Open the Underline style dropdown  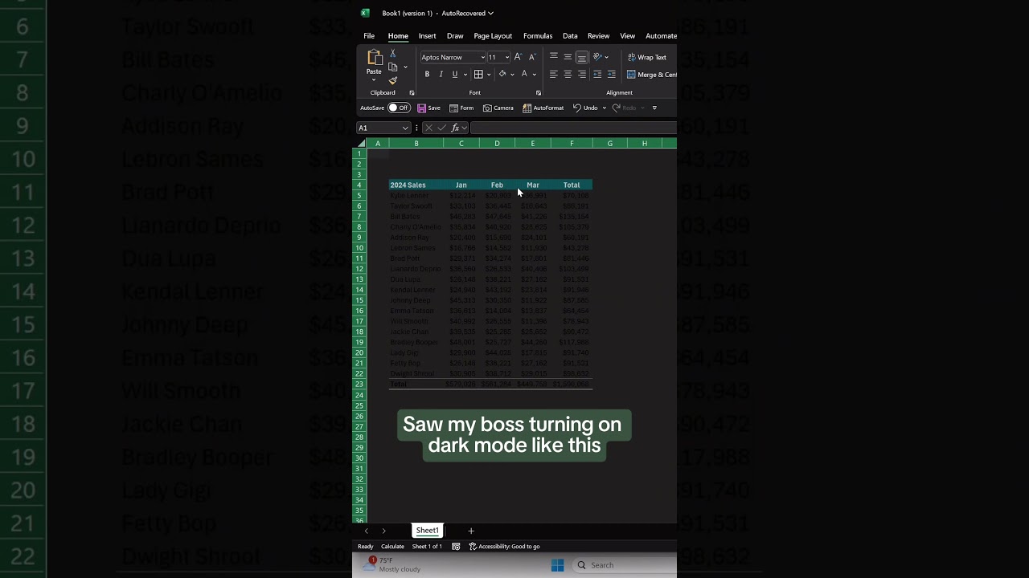[x=465, y=74]
